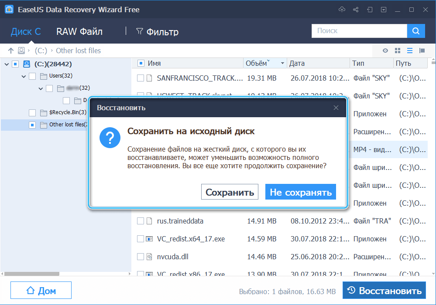
Task: Click the eye preview icon above file list
Action: coord(385,51)
